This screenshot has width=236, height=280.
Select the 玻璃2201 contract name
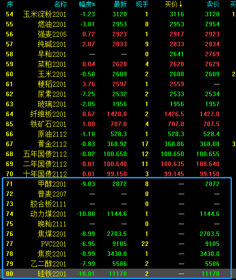(52, 104)
